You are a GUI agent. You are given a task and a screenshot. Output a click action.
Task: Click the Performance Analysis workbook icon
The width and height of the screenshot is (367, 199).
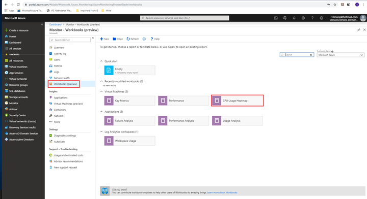[x=163, y=121]
